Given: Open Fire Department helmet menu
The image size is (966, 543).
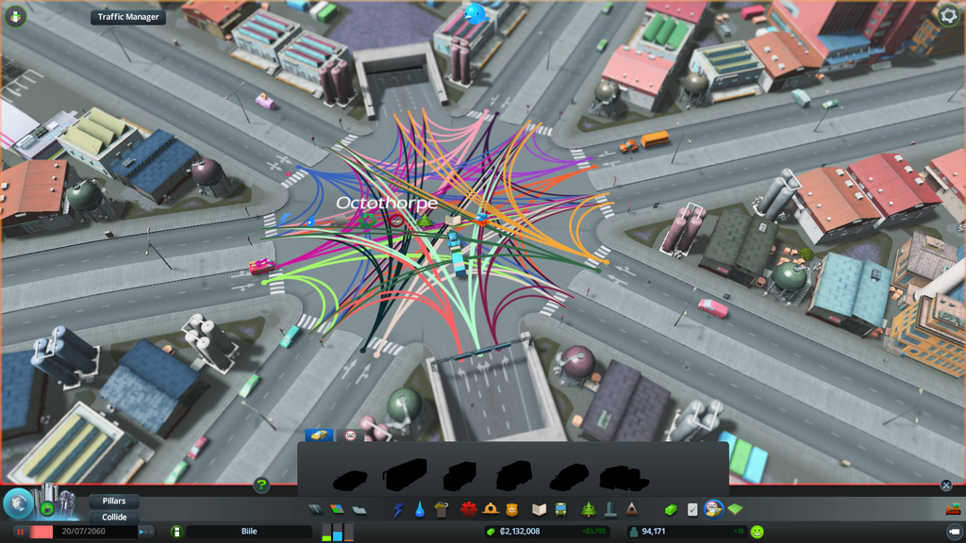Looking at the screenshot, I should [x=491, y=509].
